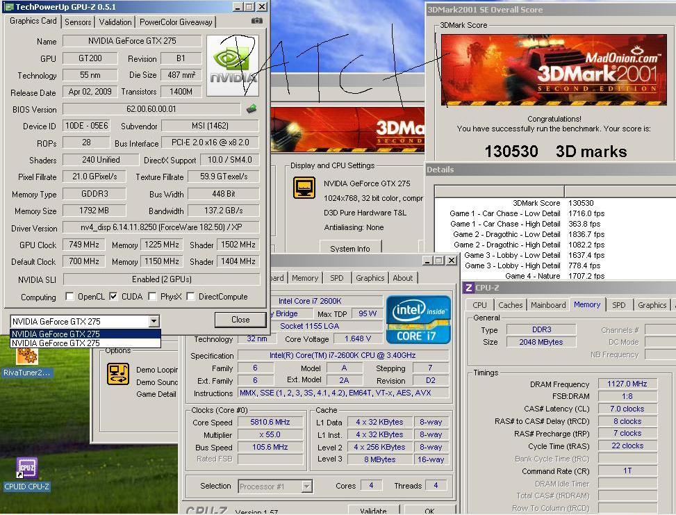Image resolution: width=676 pixels, height=515 pixels.
Task: Uncheck the CUDA checkbox
Action: (x=113, y=297)
